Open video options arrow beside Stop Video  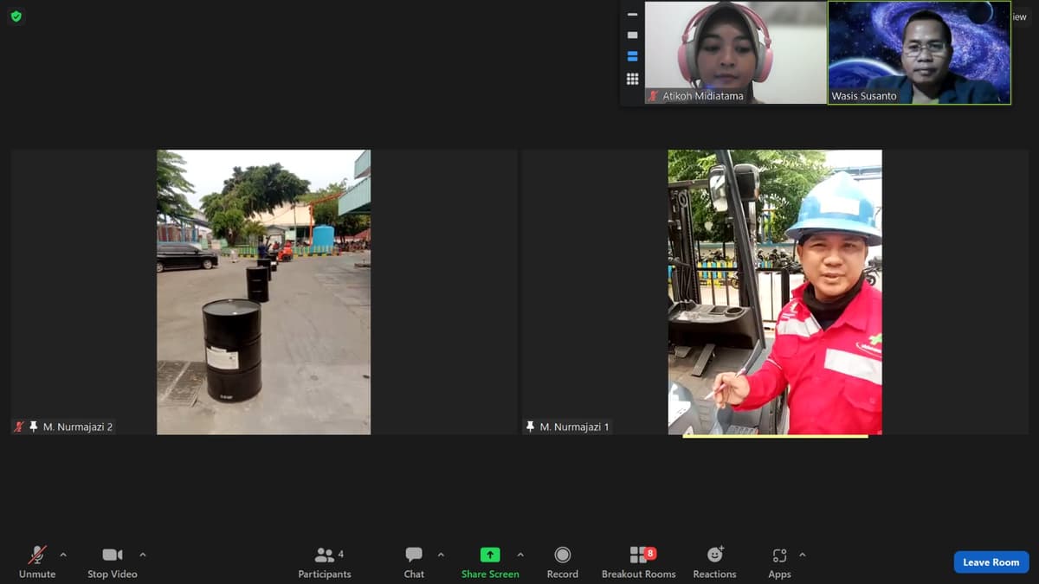pyautogui.click(x=143, y=555)
